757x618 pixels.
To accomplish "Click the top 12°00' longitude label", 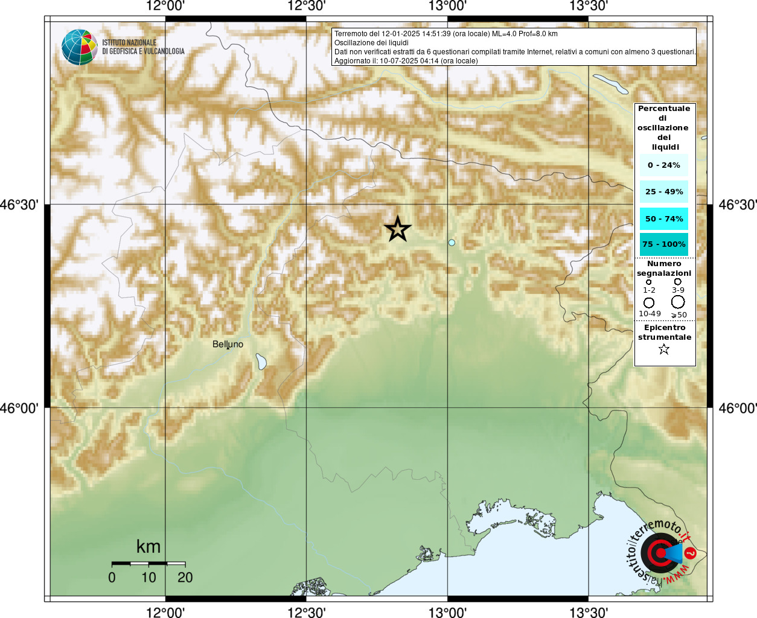I will [x=165, y=6].
